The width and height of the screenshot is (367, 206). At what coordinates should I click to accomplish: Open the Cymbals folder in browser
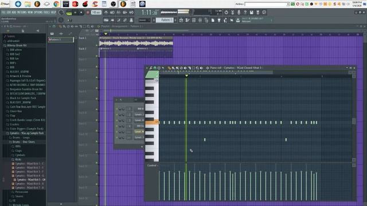click(20, 155)
